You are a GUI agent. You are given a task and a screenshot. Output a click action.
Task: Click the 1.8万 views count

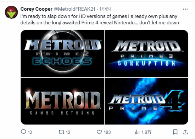(x=146, y=132)
